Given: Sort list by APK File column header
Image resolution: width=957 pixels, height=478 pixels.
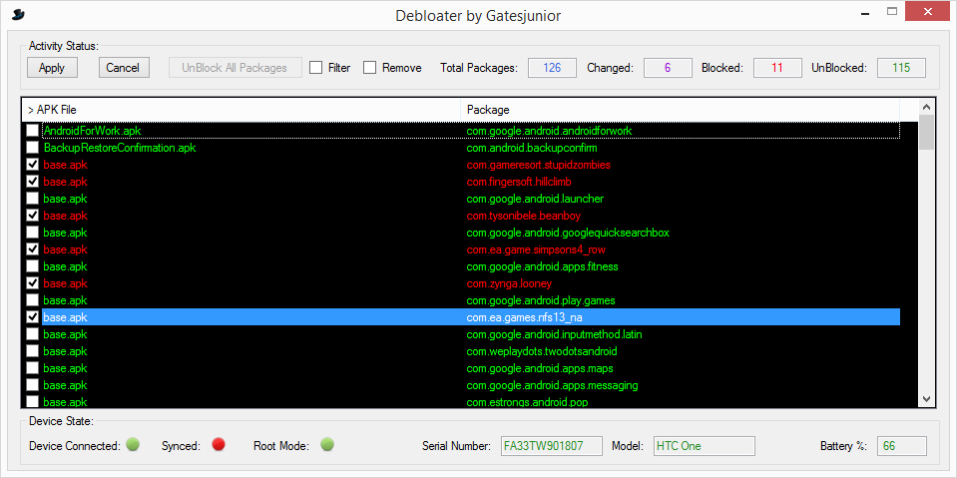Looking at the screenshot, I should click(x=239, y=109).
